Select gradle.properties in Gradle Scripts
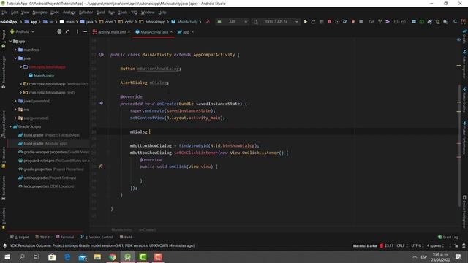Image resolution: width=468 pixels, height=263 pixels. coord(53,169)
